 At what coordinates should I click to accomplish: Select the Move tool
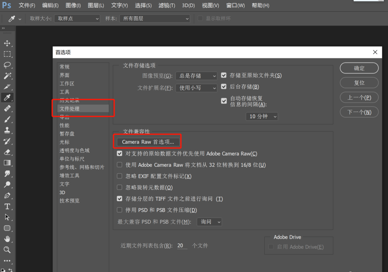coord(7,43)
